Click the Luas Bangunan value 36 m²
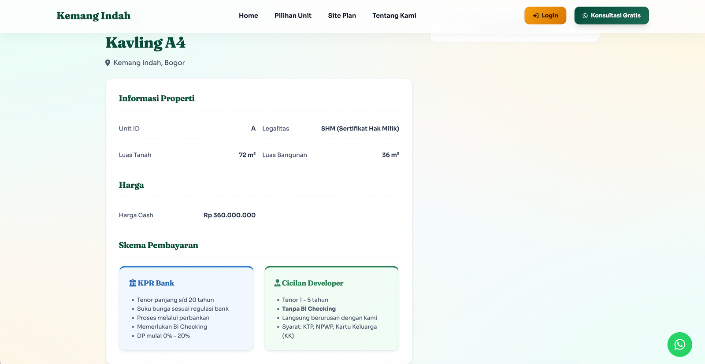This screenshot has width=705, height=364. tap(390, 155)
